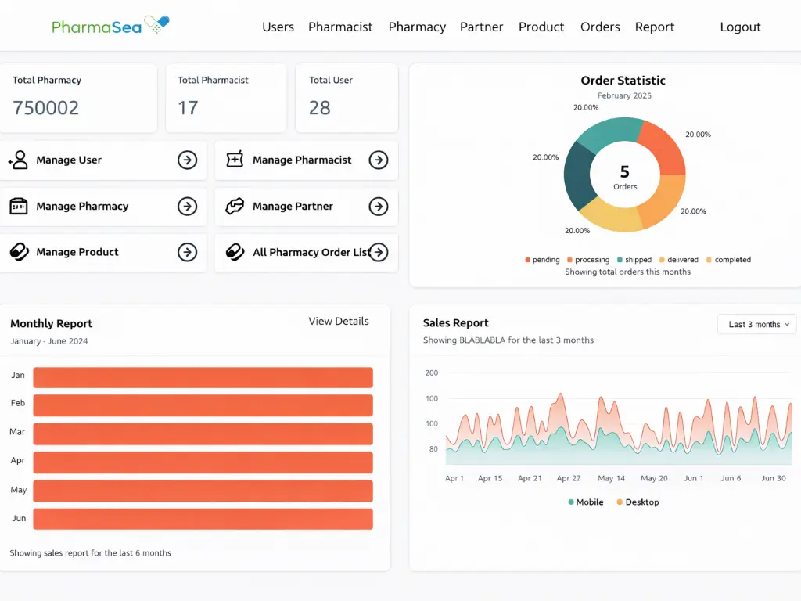
Task: Click the View Details link
Action: tap(338, 321)
